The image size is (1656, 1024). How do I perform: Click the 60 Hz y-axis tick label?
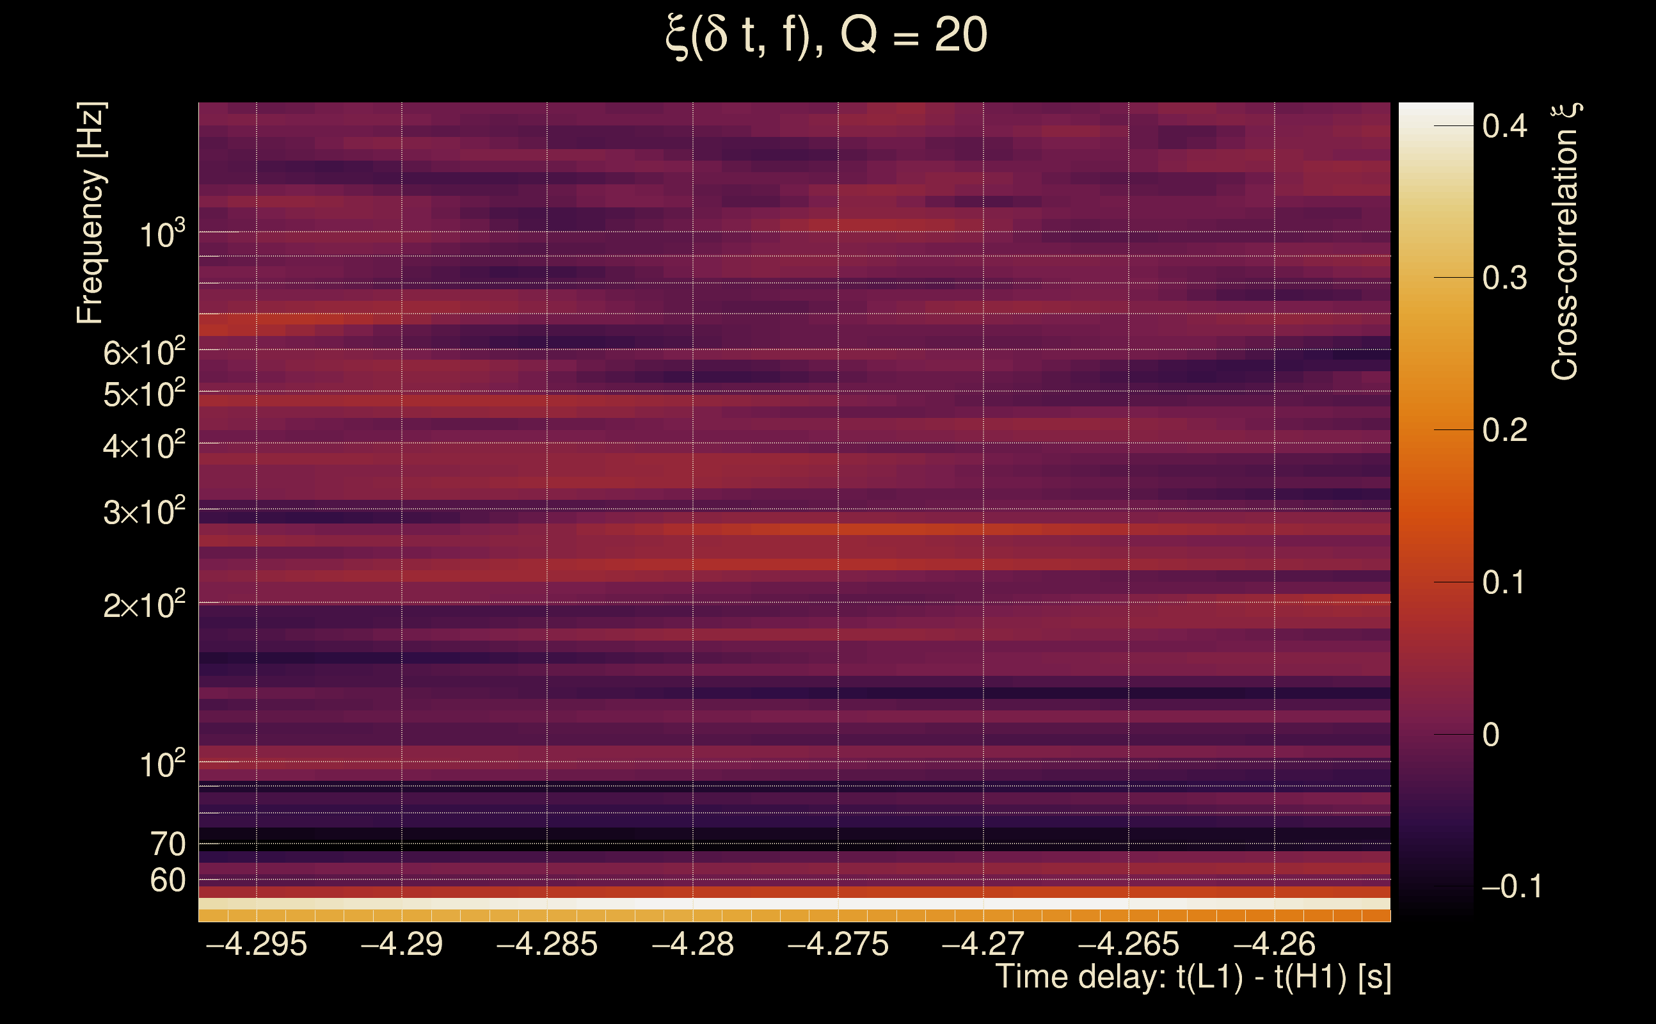tap(167, 881)
